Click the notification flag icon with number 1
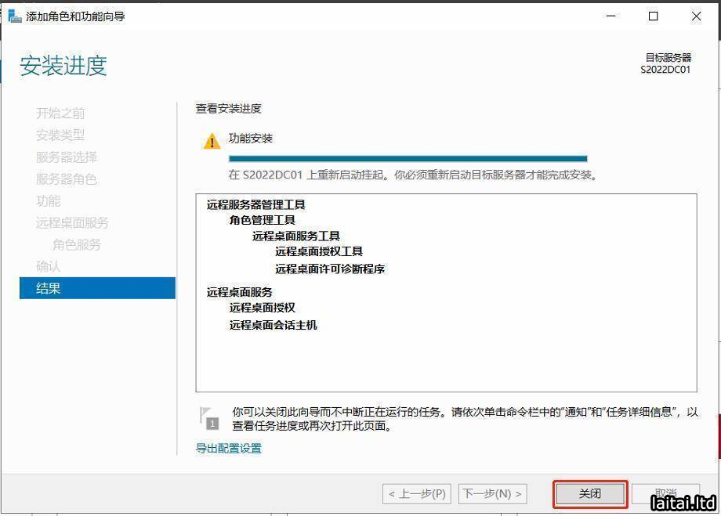 pyautogui.click(x=208, y=418)
